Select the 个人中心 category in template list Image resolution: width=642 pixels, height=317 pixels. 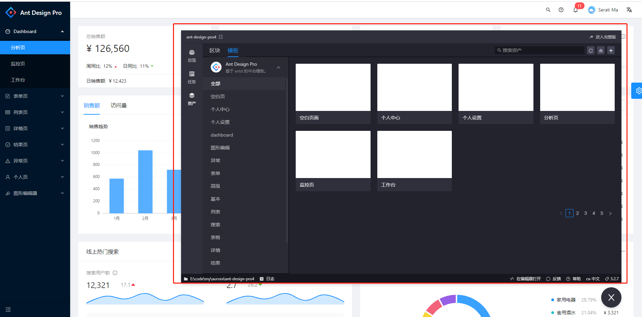coord(220,109)
